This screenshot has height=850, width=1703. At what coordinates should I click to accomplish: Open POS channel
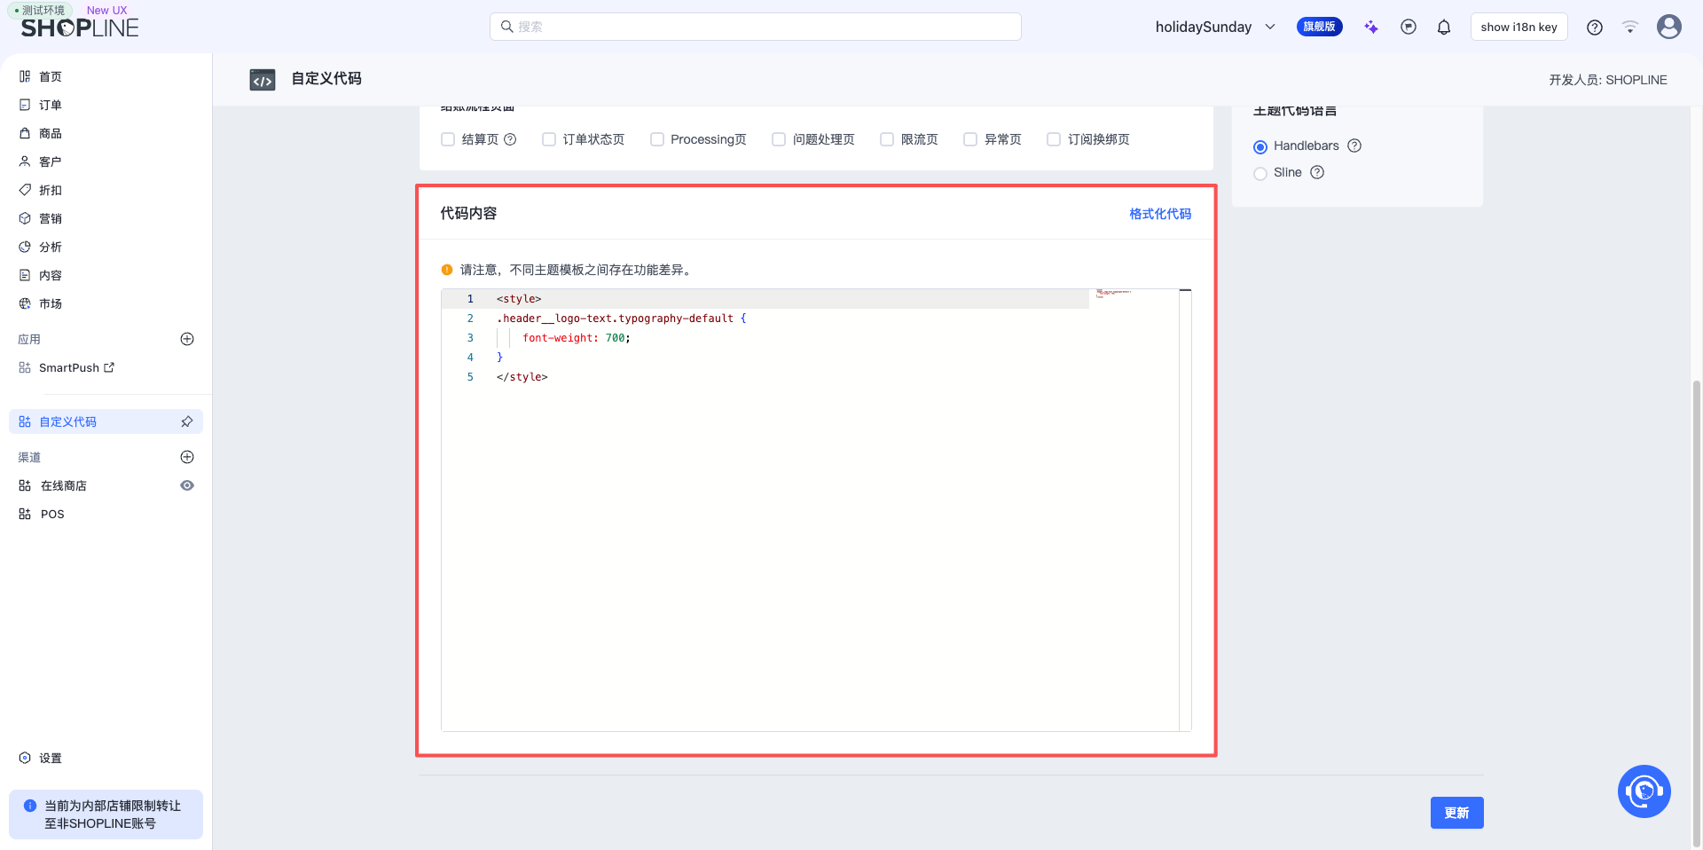(52, 514)
